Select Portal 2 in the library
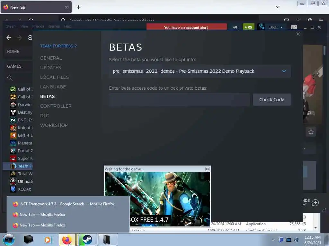The image size is (329, 246). [21, 151]
